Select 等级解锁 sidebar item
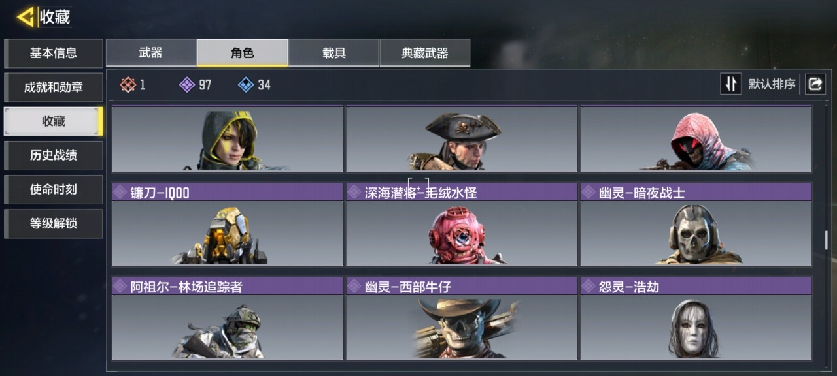 (54, 223)
